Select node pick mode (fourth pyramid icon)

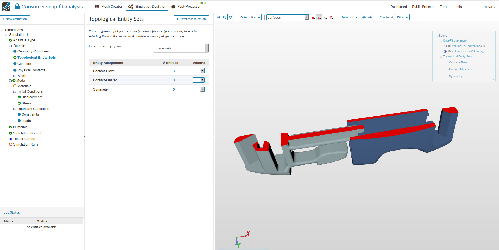tap(331, 17)
